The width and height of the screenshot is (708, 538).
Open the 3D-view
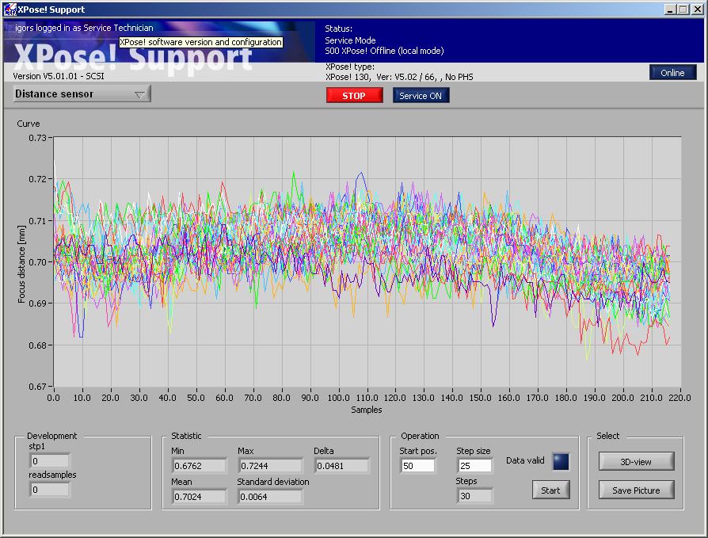coord(636,462)
